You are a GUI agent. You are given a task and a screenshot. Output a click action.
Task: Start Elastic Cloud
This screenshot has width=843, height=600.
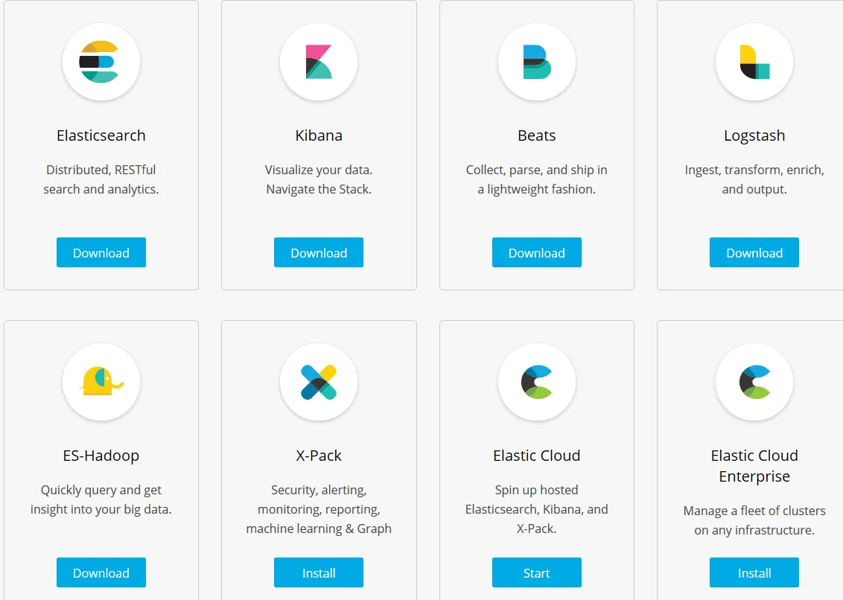point(536,572)
